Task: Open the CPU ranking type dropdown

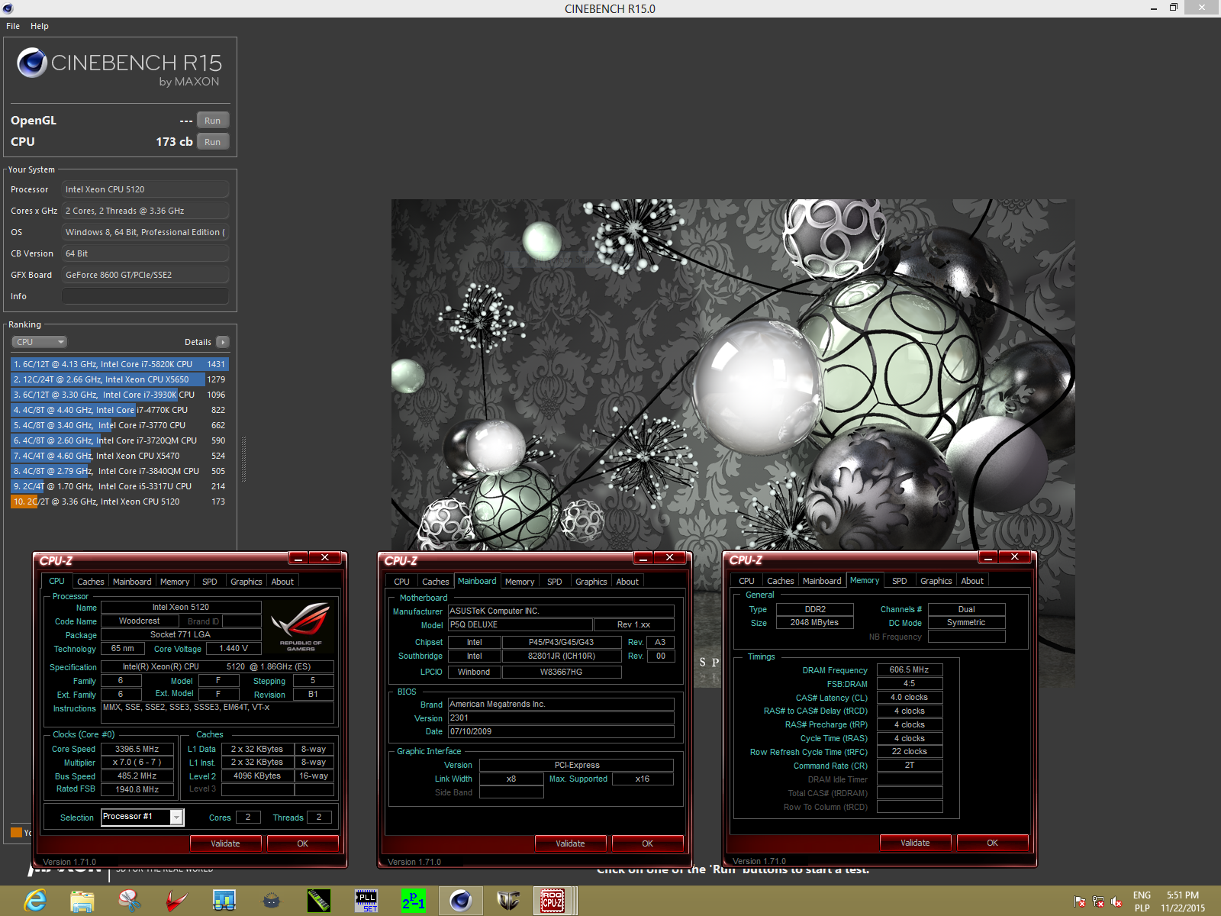Action: 40,342
